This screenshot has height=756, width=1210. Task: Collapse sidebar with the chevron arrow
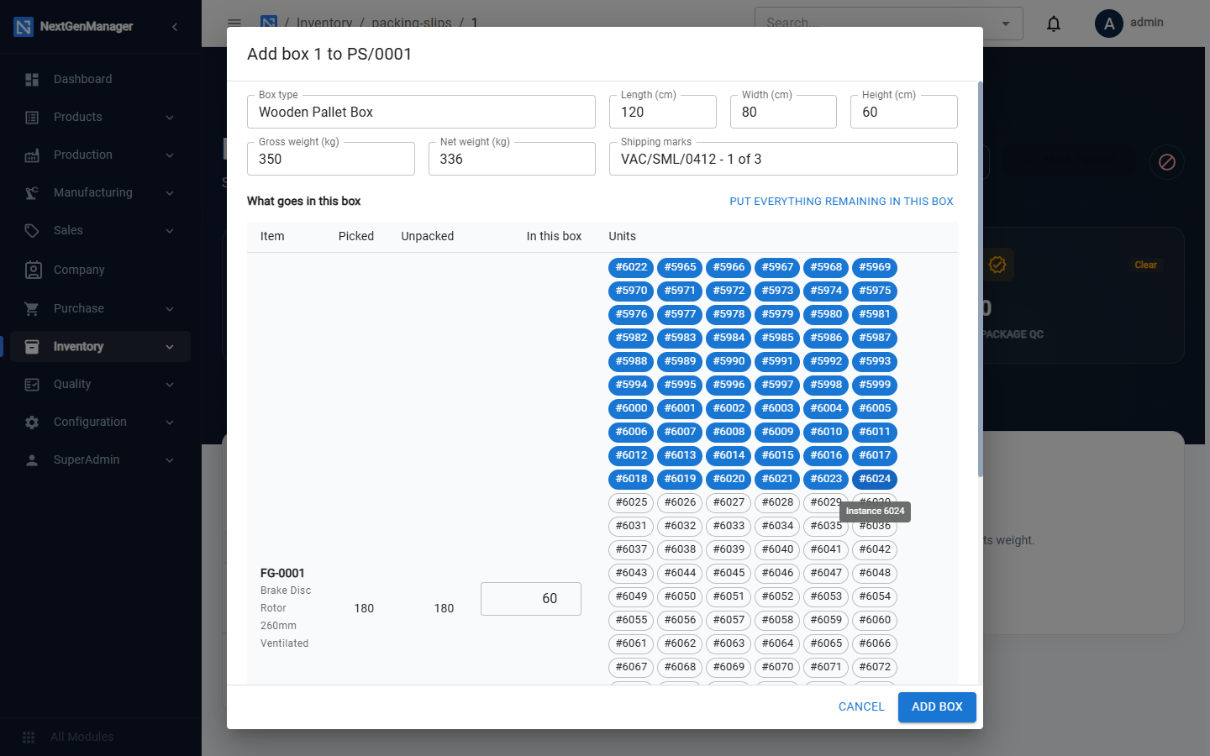point(175,27)
